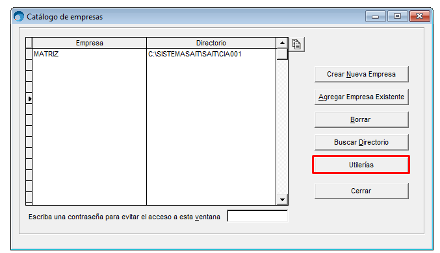Click the password field for this window
440x253 pixels.
click(x=257, y=216)
